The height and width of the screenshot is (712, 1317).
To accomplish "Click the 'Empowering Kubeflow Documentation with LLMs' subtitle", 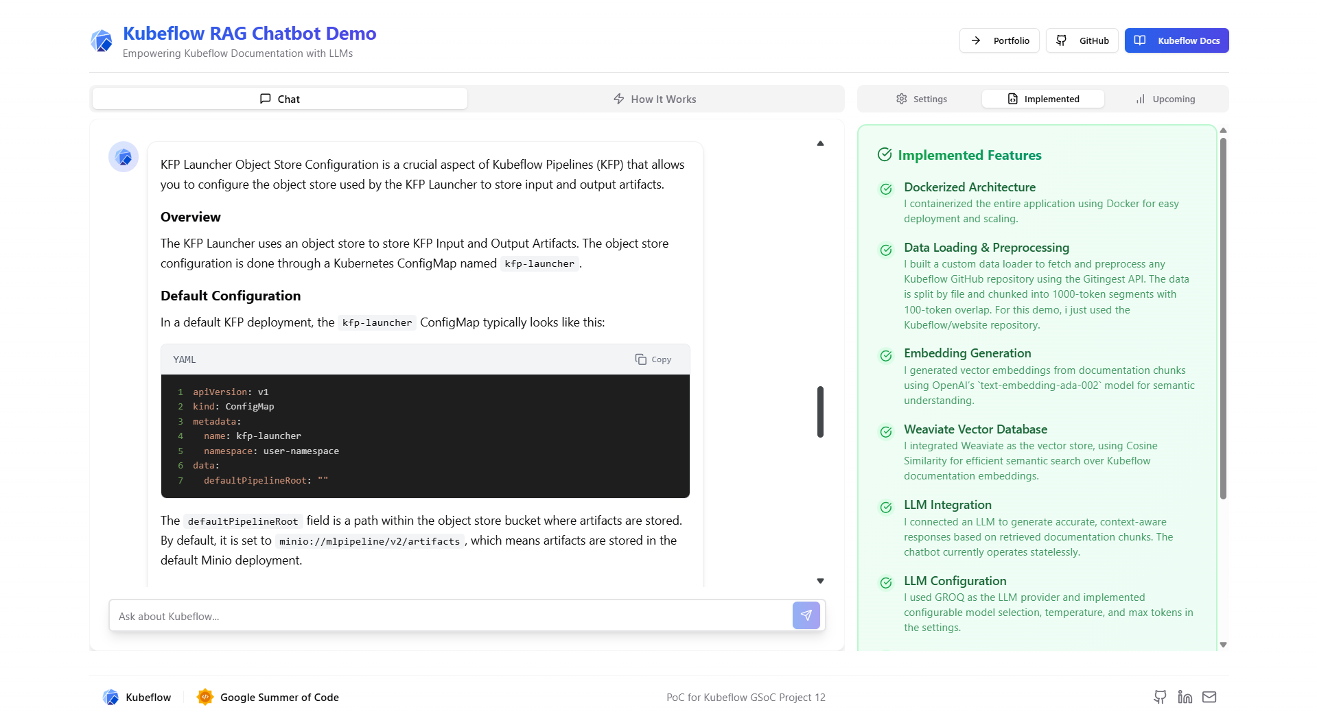I will [237, 54].
